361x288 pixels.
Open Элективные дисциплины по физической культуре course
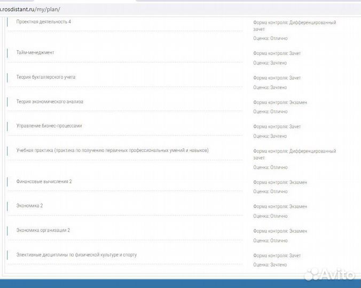click(76, 254)
